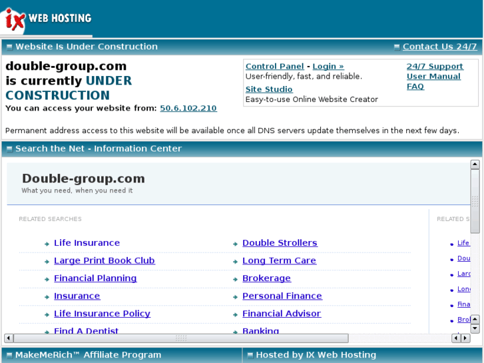The width and height of the screenshot is (484, 363).
Task: Click the inner frame scroll down arrow
Action: (x=475, y=329)
